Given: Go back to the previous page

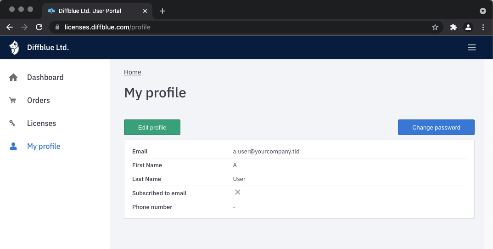Looking at the screenshot, I should [10, 27].
